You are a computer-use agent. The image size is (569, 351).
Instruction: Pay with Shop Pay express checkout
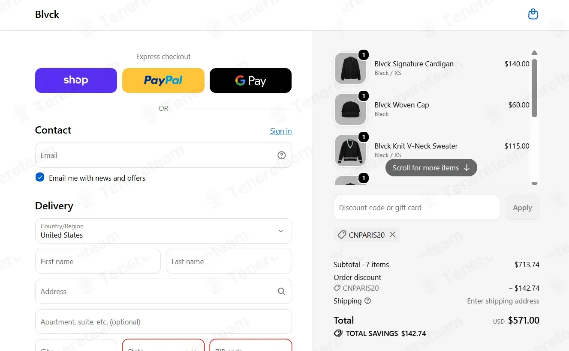coord(76,80)
